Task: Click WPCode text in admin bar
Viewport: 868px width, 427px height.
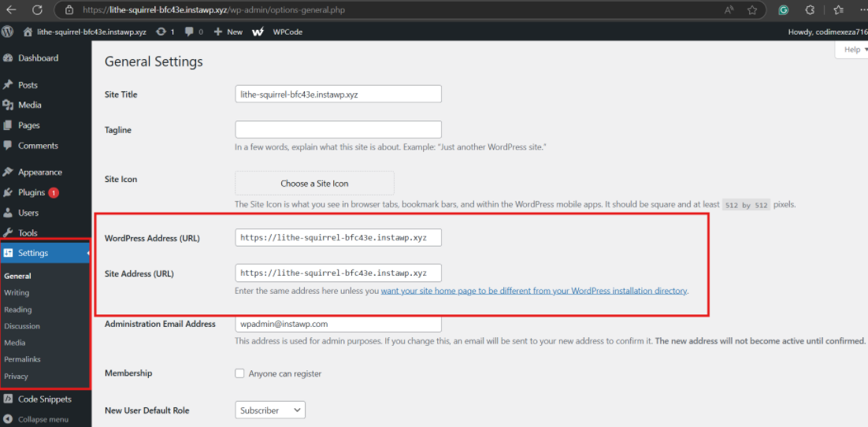Action: pos(287,32)
